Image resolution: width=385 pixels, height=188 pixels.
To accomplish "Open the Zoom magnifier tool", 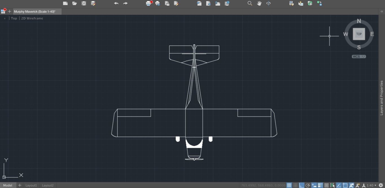I will tap(250, 3).
